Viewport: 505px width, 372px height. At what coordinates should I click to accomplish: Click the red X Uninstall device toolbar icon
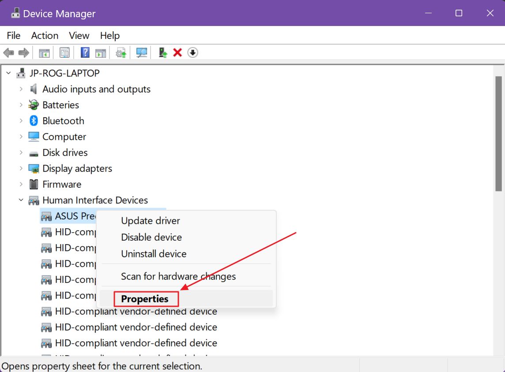coord(177,52)
